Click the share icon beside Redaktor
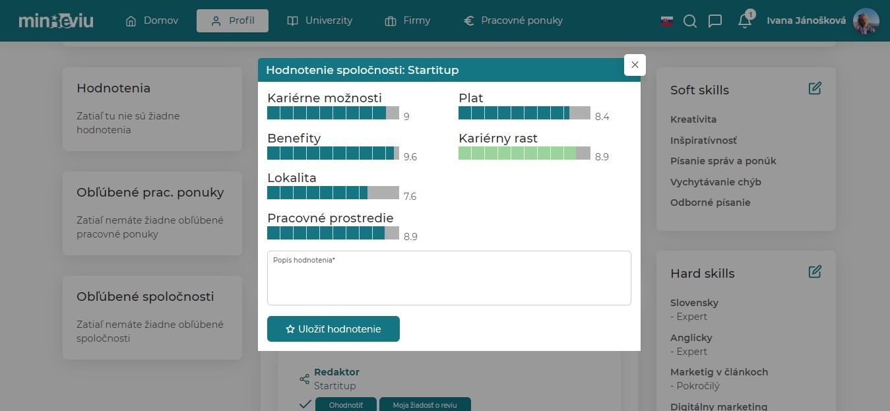Image resolution: width=890 pixels, height=411 pixels. [x=304, y=379]
